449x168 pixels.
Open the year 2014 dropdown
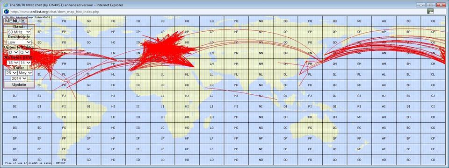point(19,78)
